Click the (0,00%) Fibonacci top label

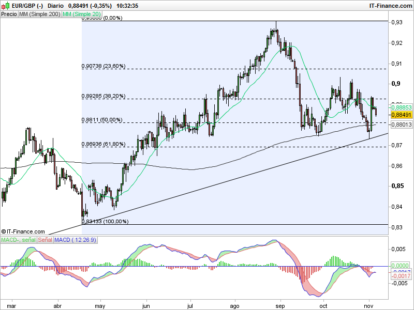(x=113, y=18)
